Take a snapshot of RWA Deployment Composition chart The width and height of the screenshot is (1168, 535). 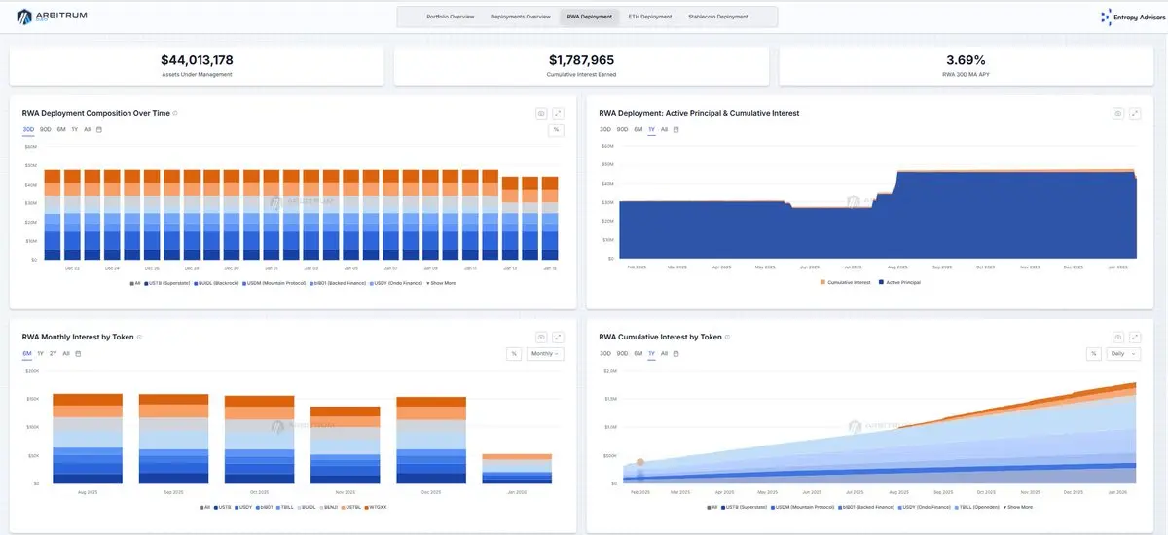coord(541,113)
